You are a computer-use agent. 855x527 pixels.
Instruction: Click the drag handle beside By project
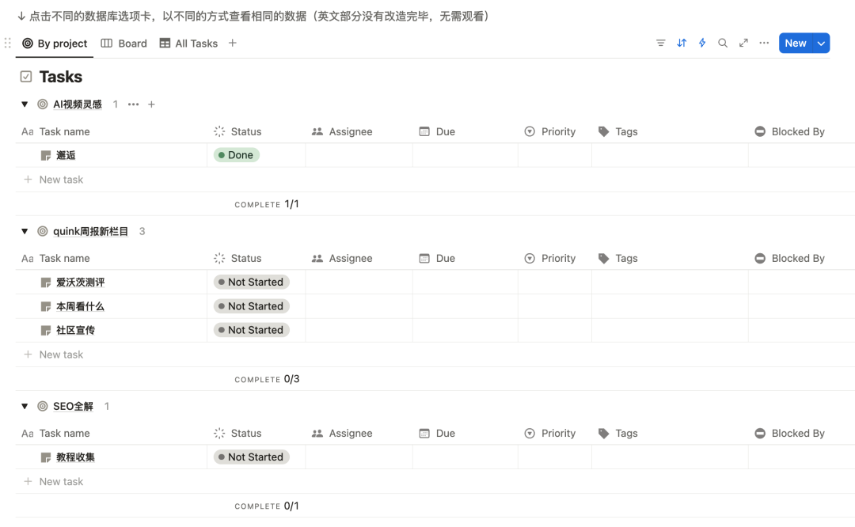click(8, 43)
